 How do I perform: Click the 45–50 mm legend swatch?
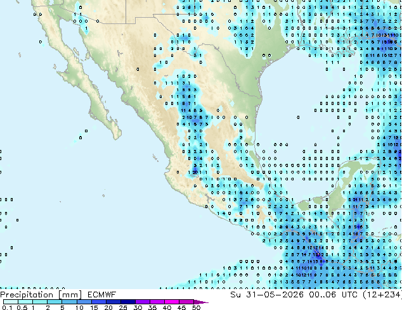186,302
